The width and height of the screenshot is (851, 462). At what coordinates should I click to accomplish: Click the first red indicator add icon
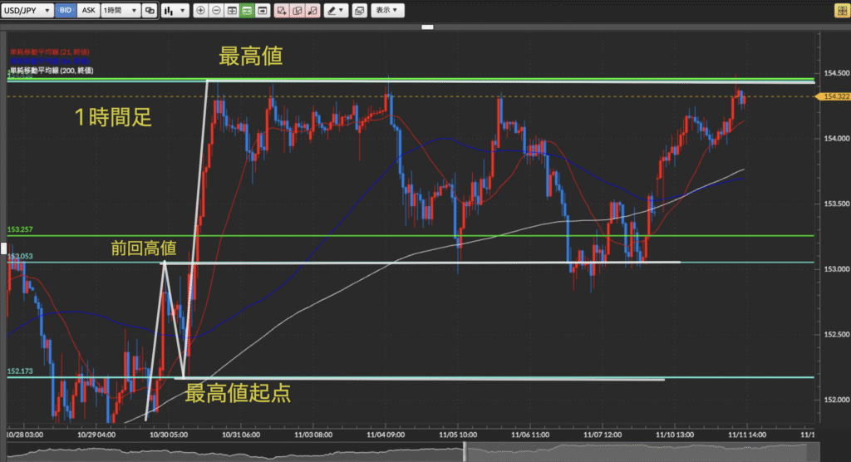coord(282,11)
